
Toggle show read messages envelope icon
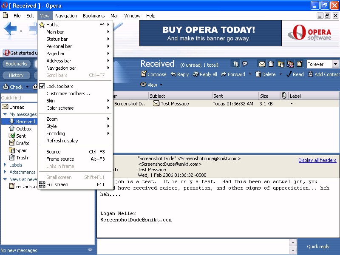click(x=262, y=64)
